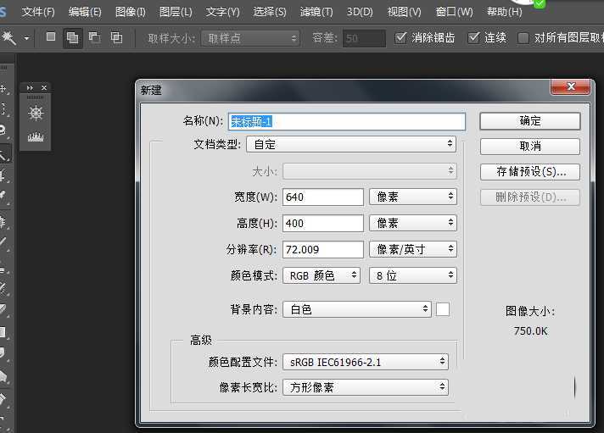The height and width of the screenshot is (433, 604).
Task: Select the Subtract from Selection mode icon
Action: click(x=95, y=38)
